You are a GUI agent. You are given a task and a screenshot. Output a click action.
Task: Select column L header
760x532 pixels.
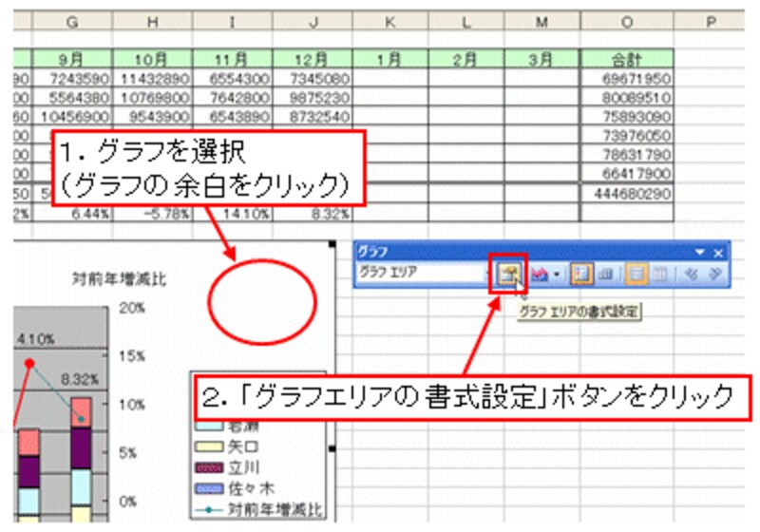coord(466,22)
